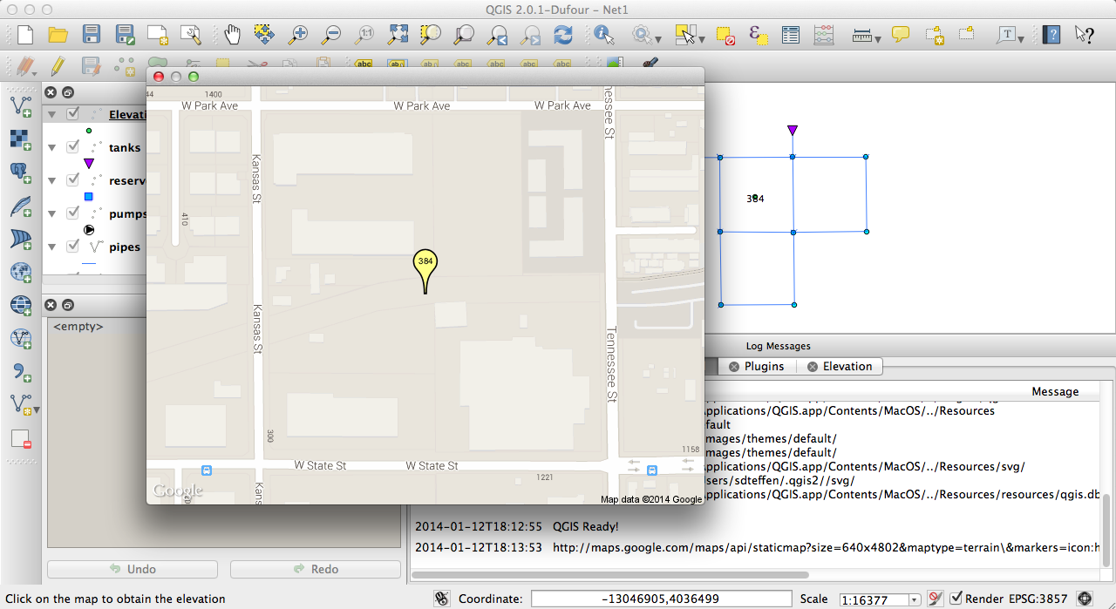Viewport: 1116px width, 609px height.
Task: Click the blue square symbol under pumps
Action: [89, 196]
